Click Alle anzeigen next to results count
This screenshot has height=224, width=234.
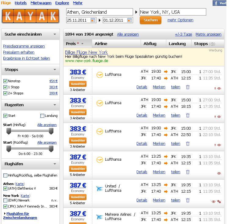(x=128, y=34)
